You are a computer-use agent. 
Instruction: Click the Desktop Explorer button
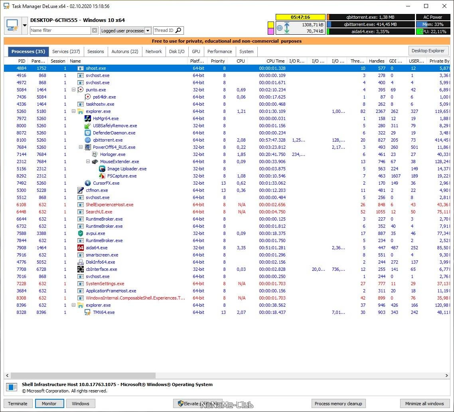click(x=428, y=51)
